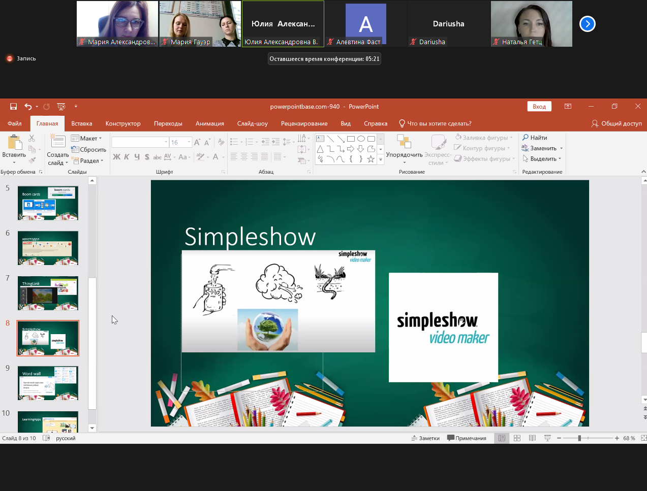Toggle italic formatting (К)
The width and height of the screenshot is (647, 491).
(127, 157)
